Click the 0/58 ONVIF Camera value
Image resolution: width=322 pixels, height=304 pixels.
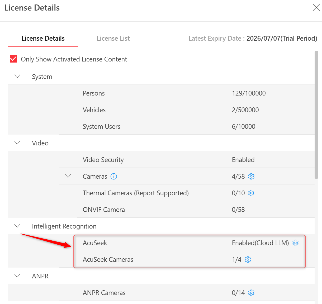tap(238, 210)
